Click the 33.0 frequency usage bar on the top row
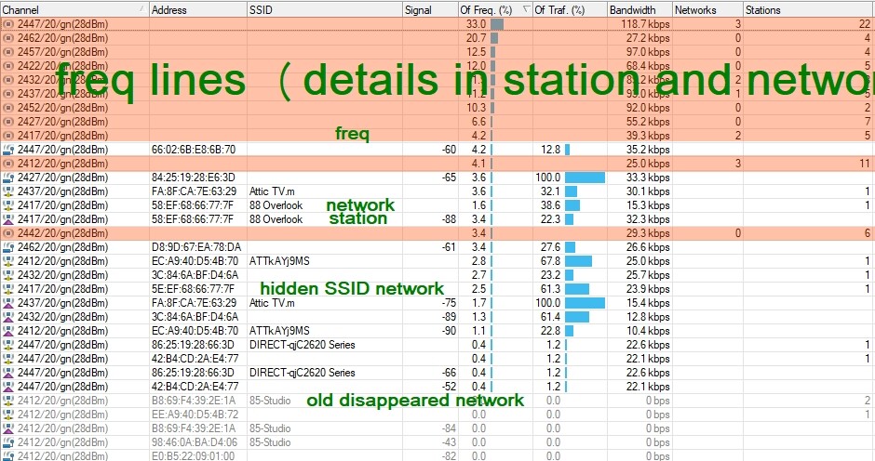This screenshot has height=461, width=875. click(497, 24)
